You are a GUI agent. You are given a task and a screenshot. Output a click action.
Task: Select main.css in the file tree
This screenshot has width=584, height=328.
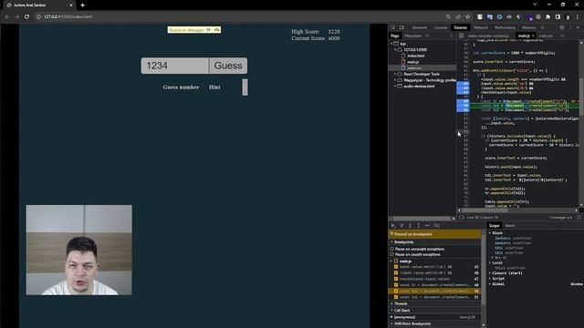[x=413, y=68]
